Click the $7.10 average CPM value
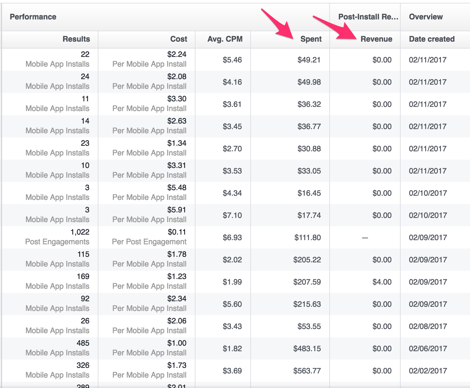470x388 pixels. [x=232, y=215]
